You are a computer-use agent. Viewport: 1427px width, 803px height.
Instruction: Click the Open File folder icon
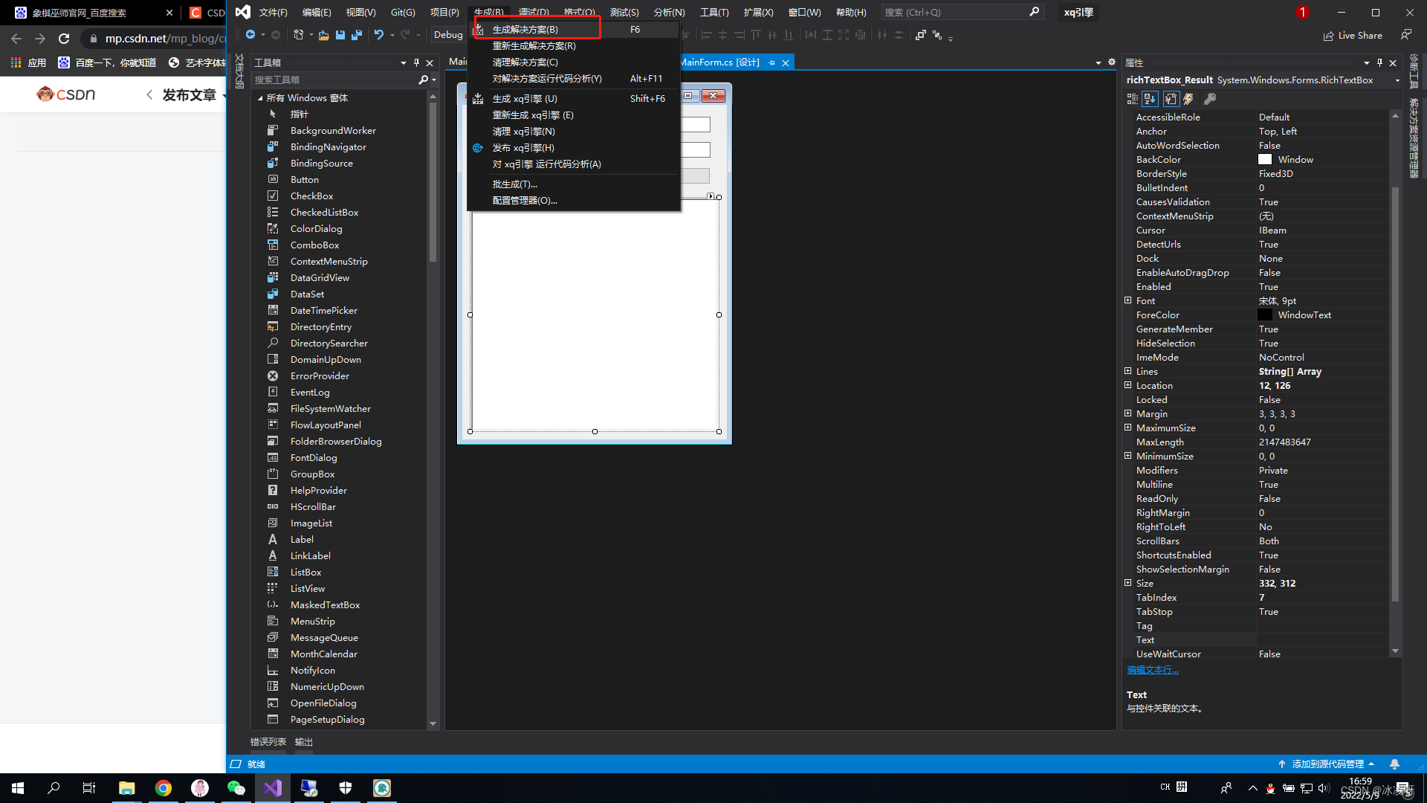(x=323, y=35)
